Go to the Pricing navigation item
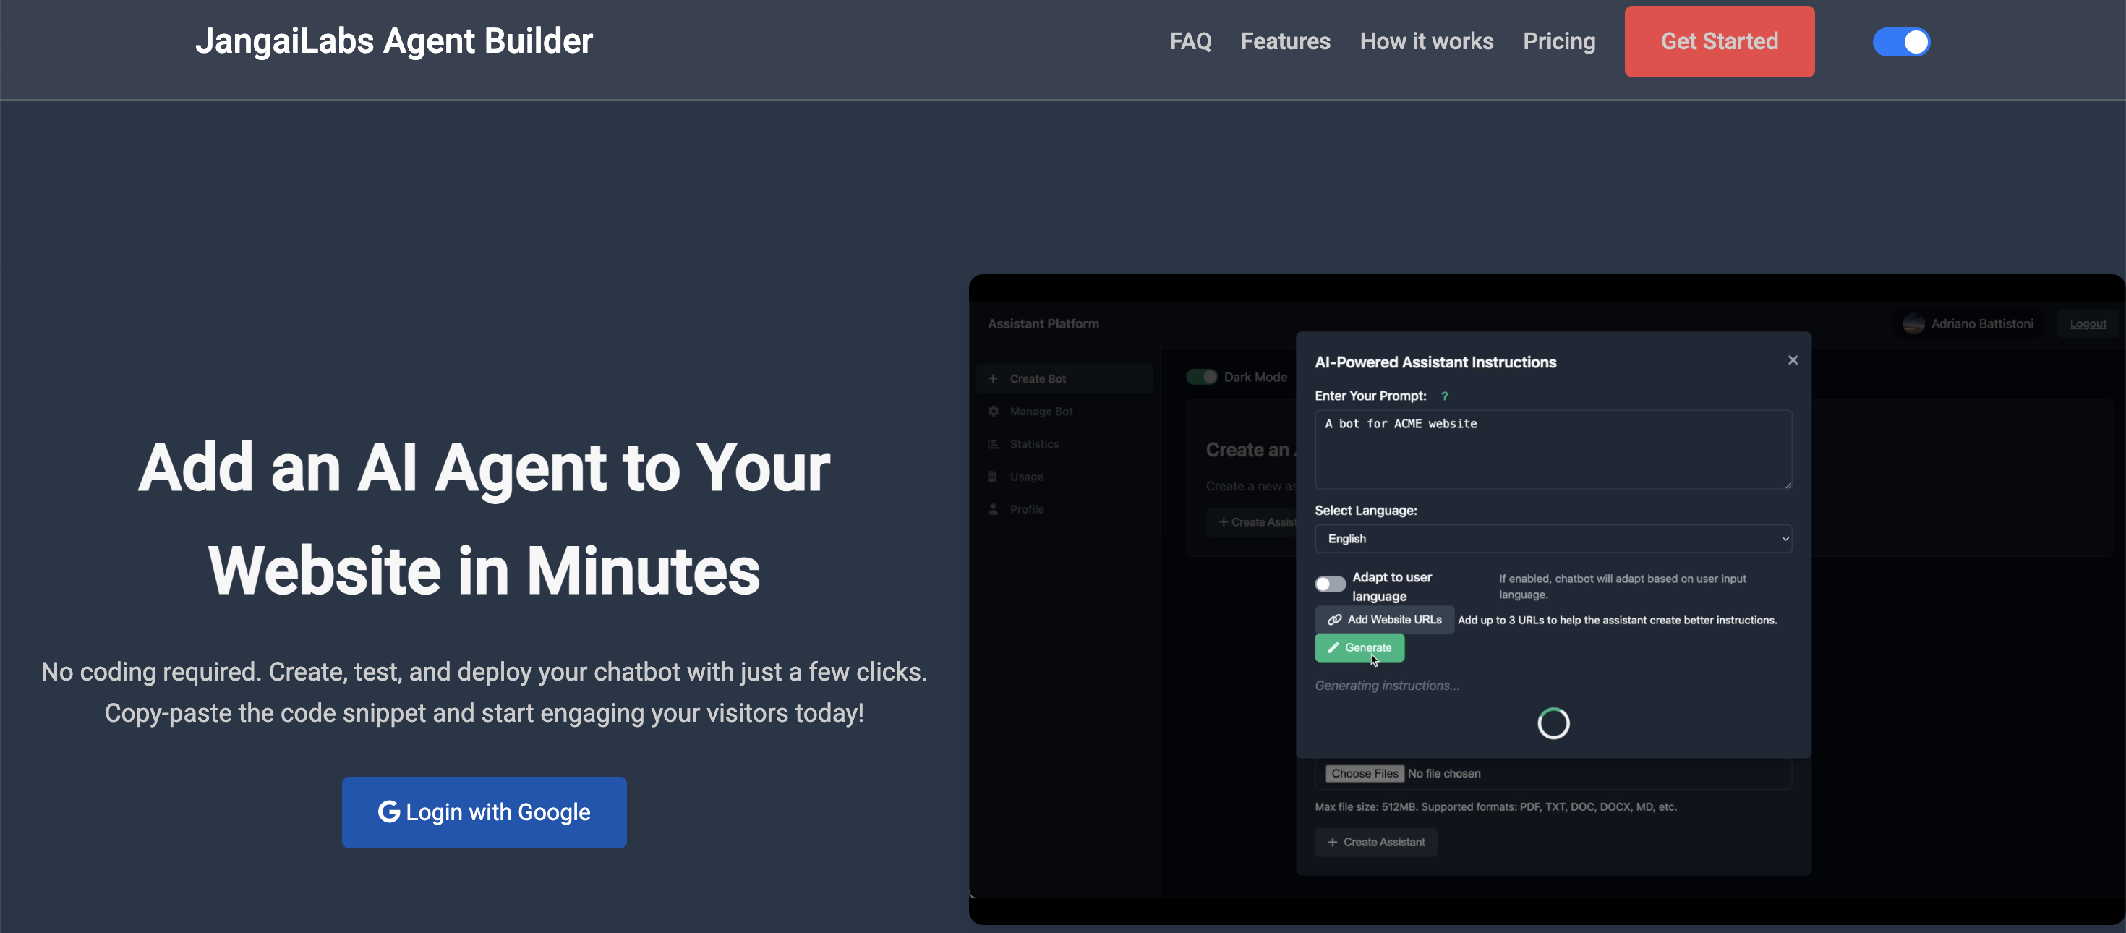The width and height of the screenshot is (2126, 933). [x=1558, y=41]
